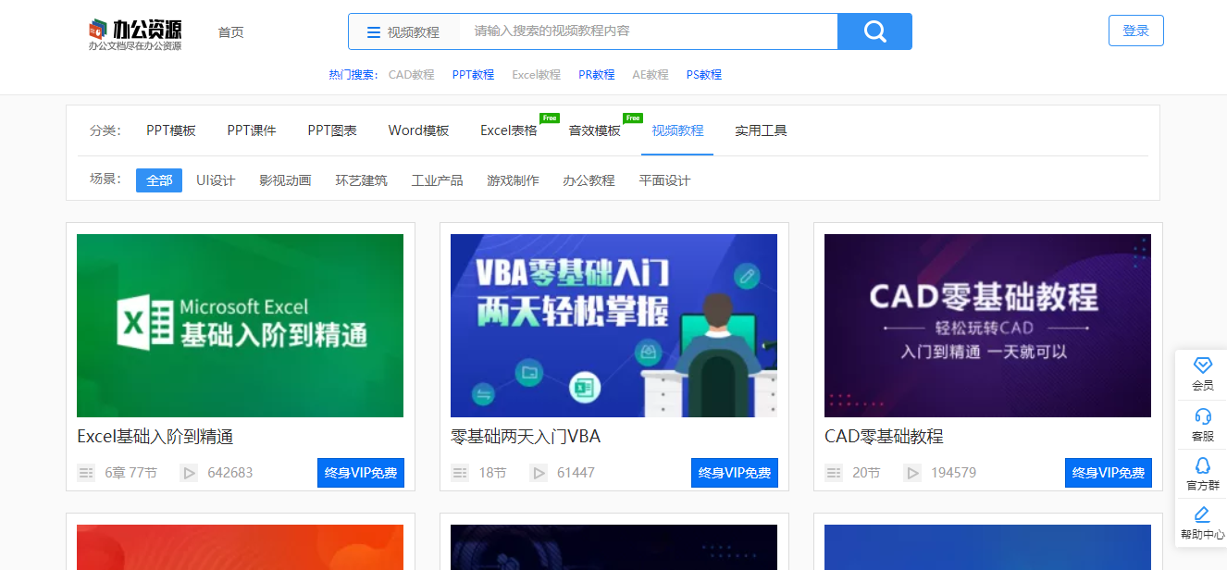Open the 官方群 QQ group icon
The image size is (1227, 570).
(1202, 466)
